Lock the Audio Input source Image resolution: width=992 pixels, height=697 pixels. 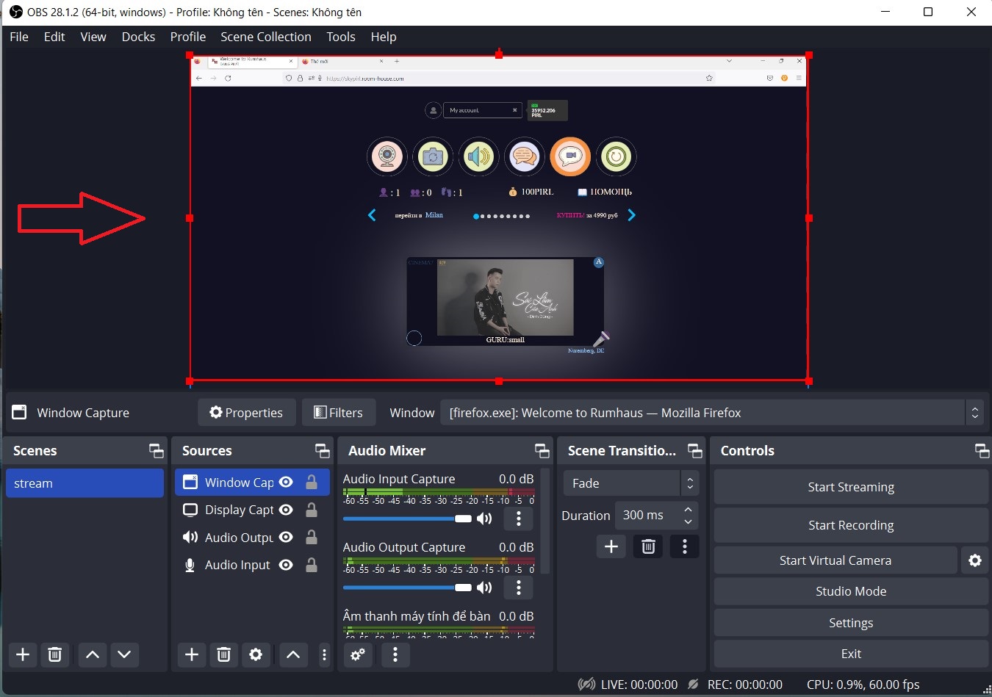pos(312,565)
